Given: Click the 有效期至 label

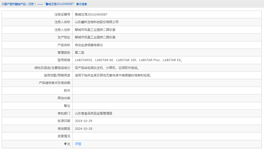Looking at the screenshot, I should point(64,129).
